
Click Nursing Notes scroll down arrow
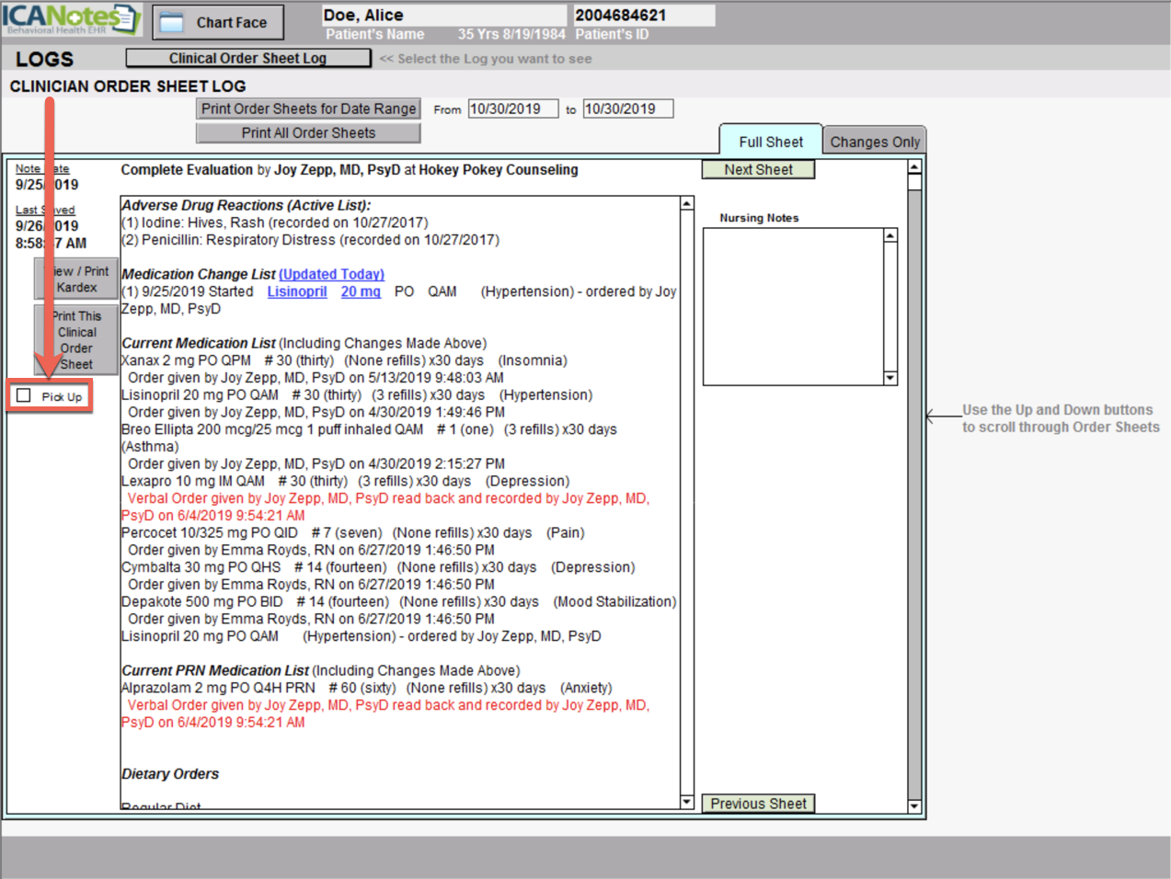pos(890,378)
